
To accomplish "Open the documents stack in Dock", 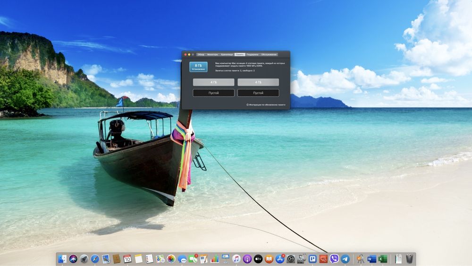I will pyautogui.click(x=398, y=259).
